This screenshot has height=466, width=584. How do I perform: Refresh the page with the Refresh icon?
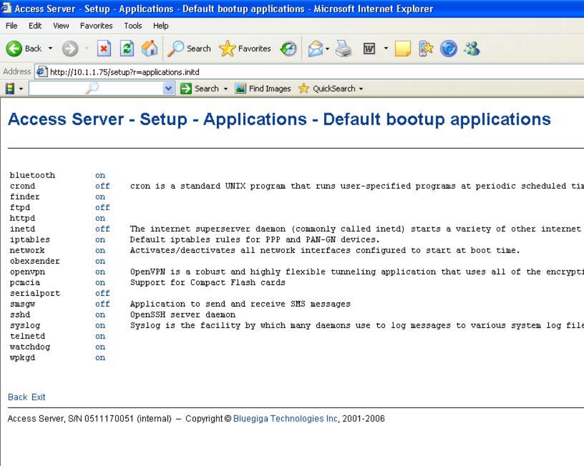pos(127,49)
